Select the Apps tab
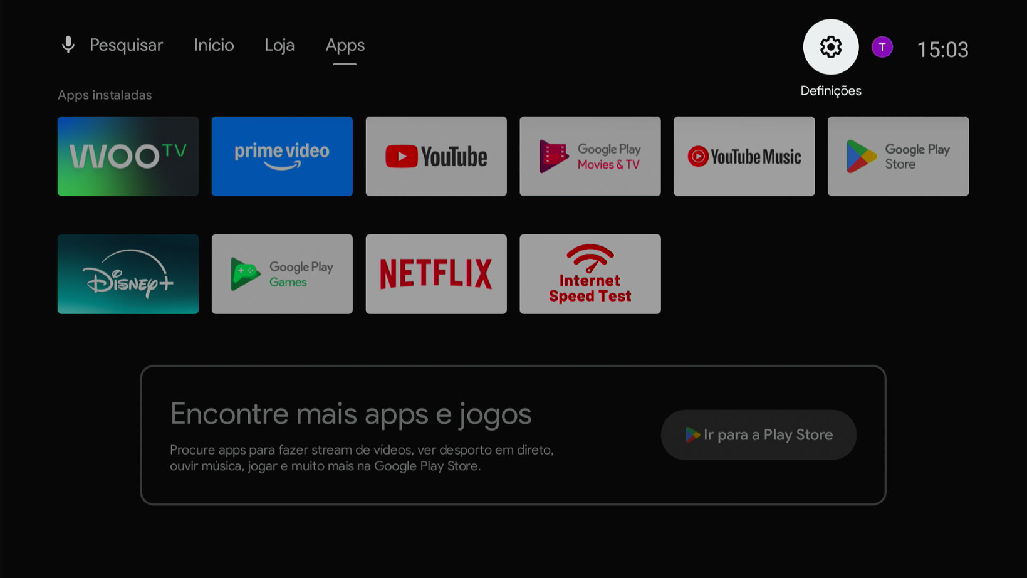Viewport: 1027px width, 578px height. coord(345,46)
